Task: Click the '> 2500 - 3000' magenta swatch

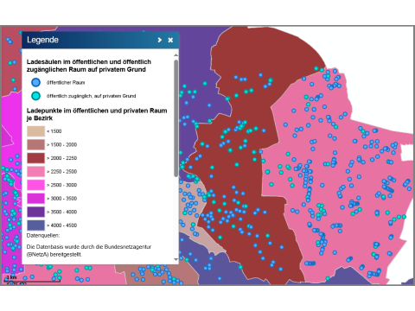Action: 36,185
